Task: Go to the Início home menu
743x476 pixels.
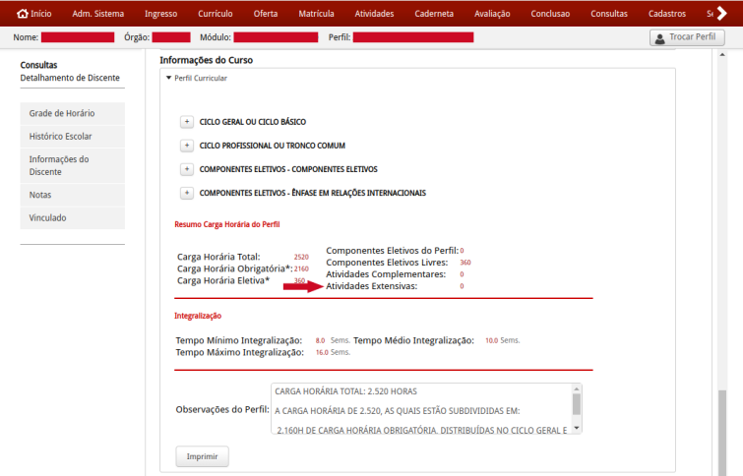Action: pyautogui.click(x=34, y=14)
